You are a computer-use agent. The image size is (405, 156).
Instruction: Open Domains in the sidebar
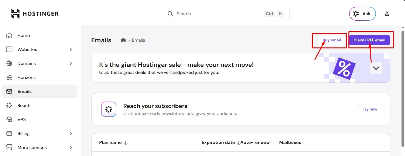tap(40, 63)
